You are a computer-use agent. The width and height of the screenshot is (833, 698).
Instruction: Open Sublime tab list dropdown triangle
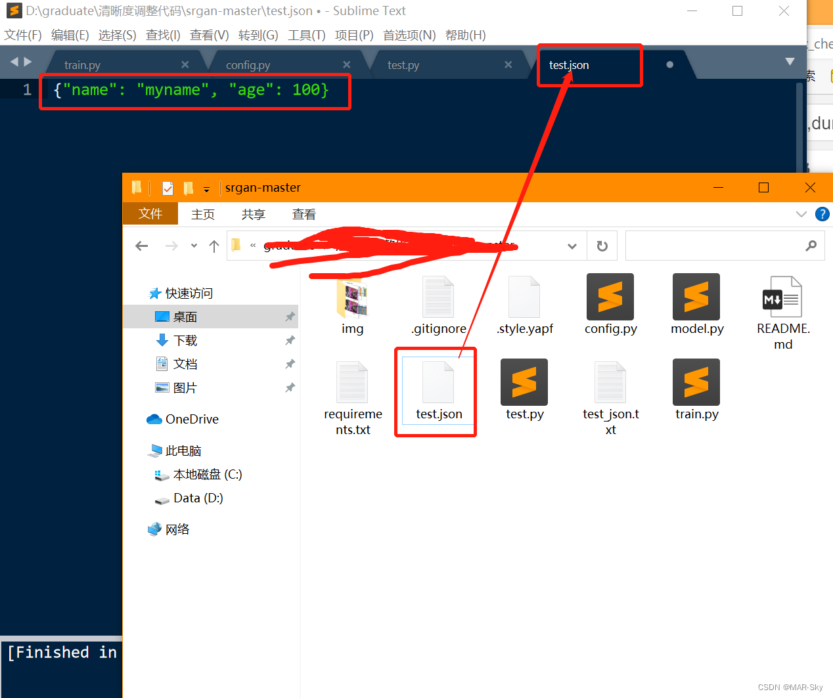pos(790,62)
